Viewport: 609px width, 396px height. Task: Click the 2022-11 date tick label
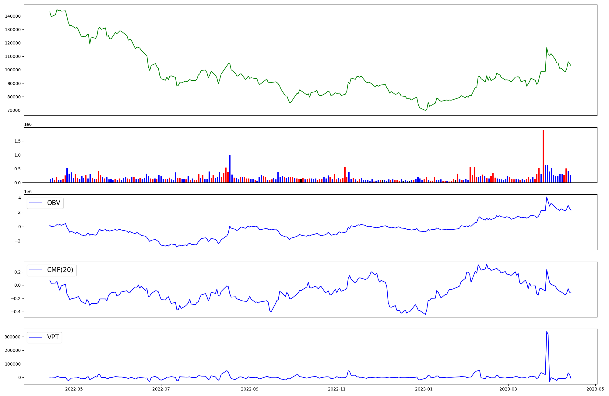(337, 389)
